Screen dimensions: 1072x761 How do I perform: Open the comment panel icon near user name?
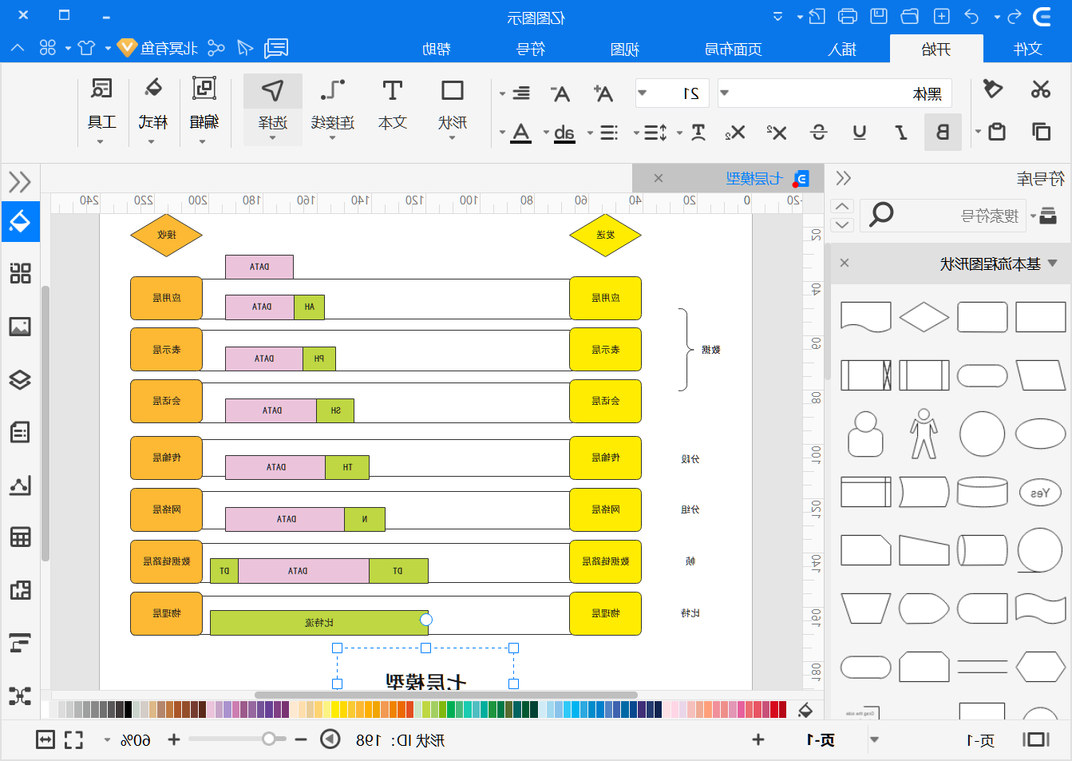pyautogui.click(x=276, y=48)
